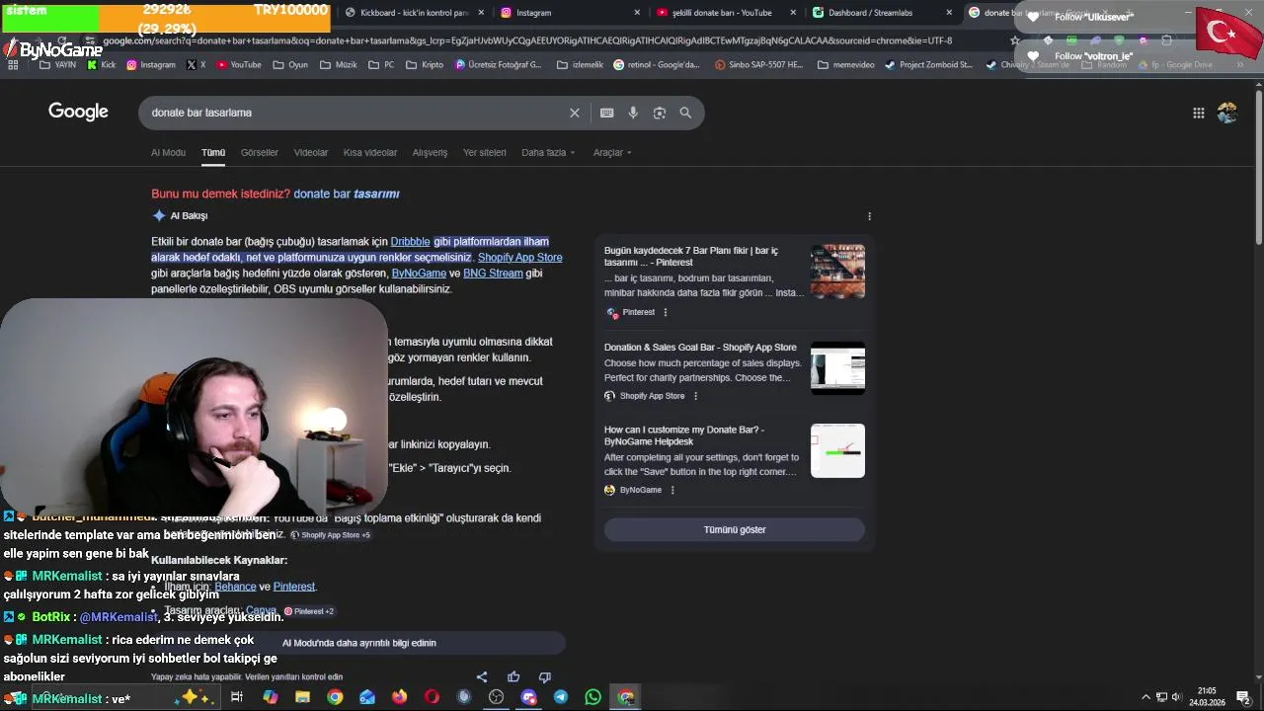Open the notification center icon

pos(1243,697)
